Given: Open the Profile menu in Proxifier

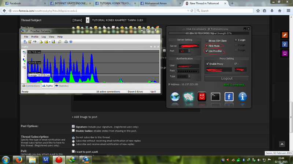Looking at the screenshot, I should (x=35, y=37).
